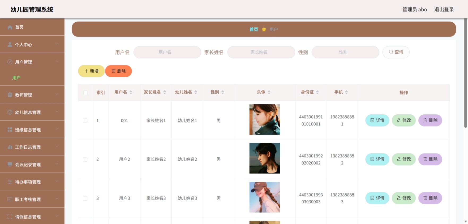Click the home icon beside 首页 in sidebar
468x224 pixels.
coord(10,27)
